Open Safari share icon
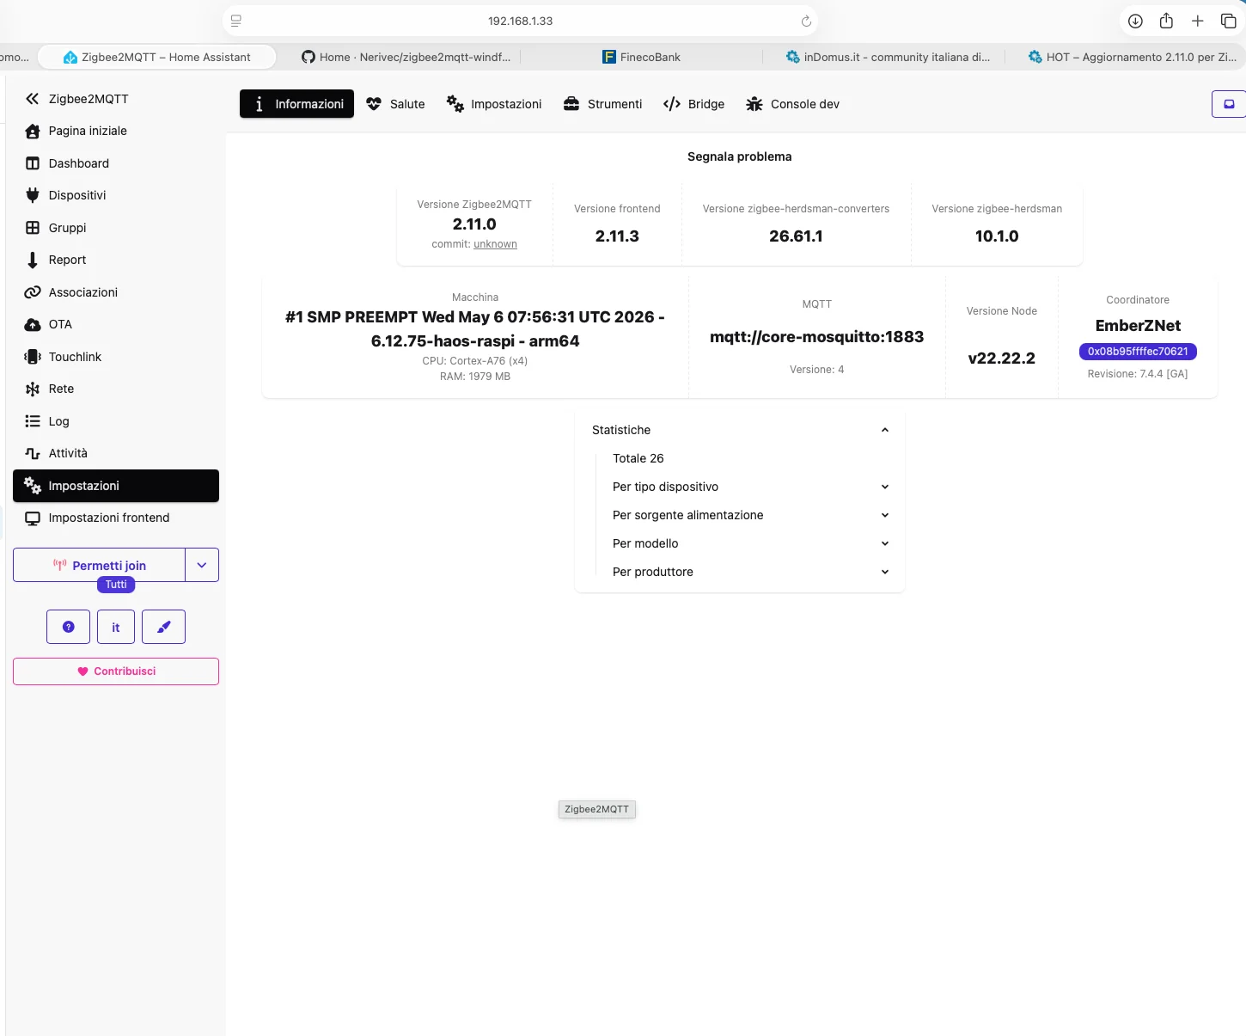The height and width of the screenshot is (1036, 1246). pos(1166,21)
